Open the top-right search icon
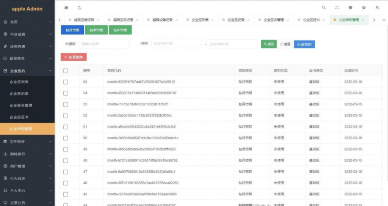The image size is (388, 206). tap(324, 8)
